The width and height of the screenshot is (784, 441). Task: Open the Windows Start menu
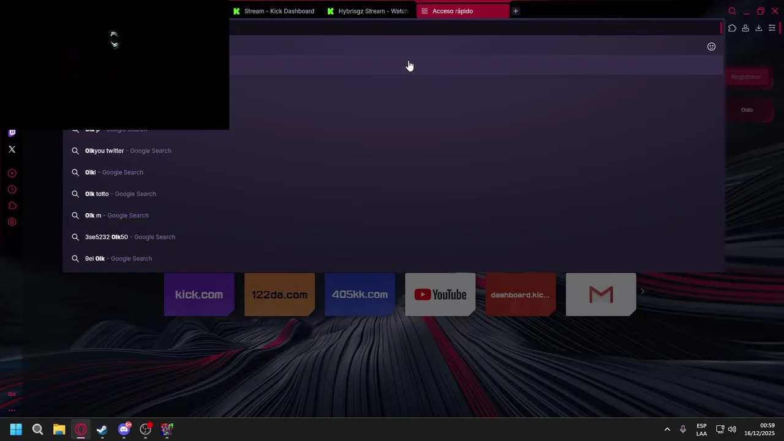(x=16, y=429)
